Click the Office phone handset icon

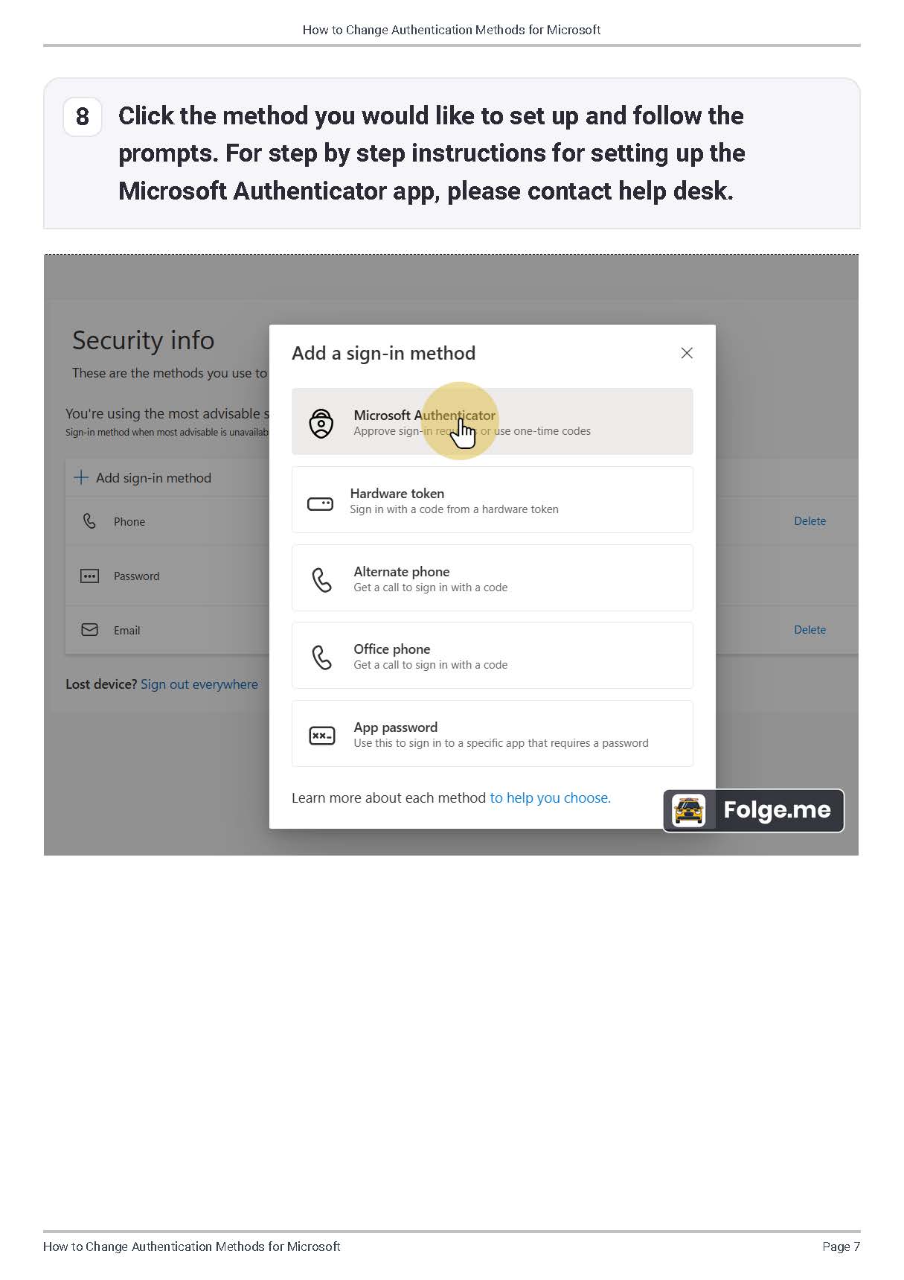[x=321, y=657]
